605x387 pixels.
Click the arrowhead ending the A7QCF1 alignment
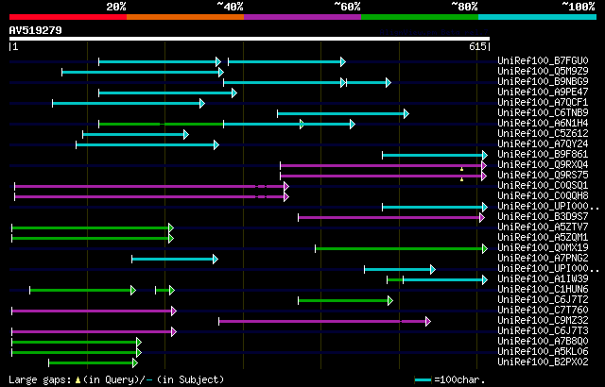[202, 103]
